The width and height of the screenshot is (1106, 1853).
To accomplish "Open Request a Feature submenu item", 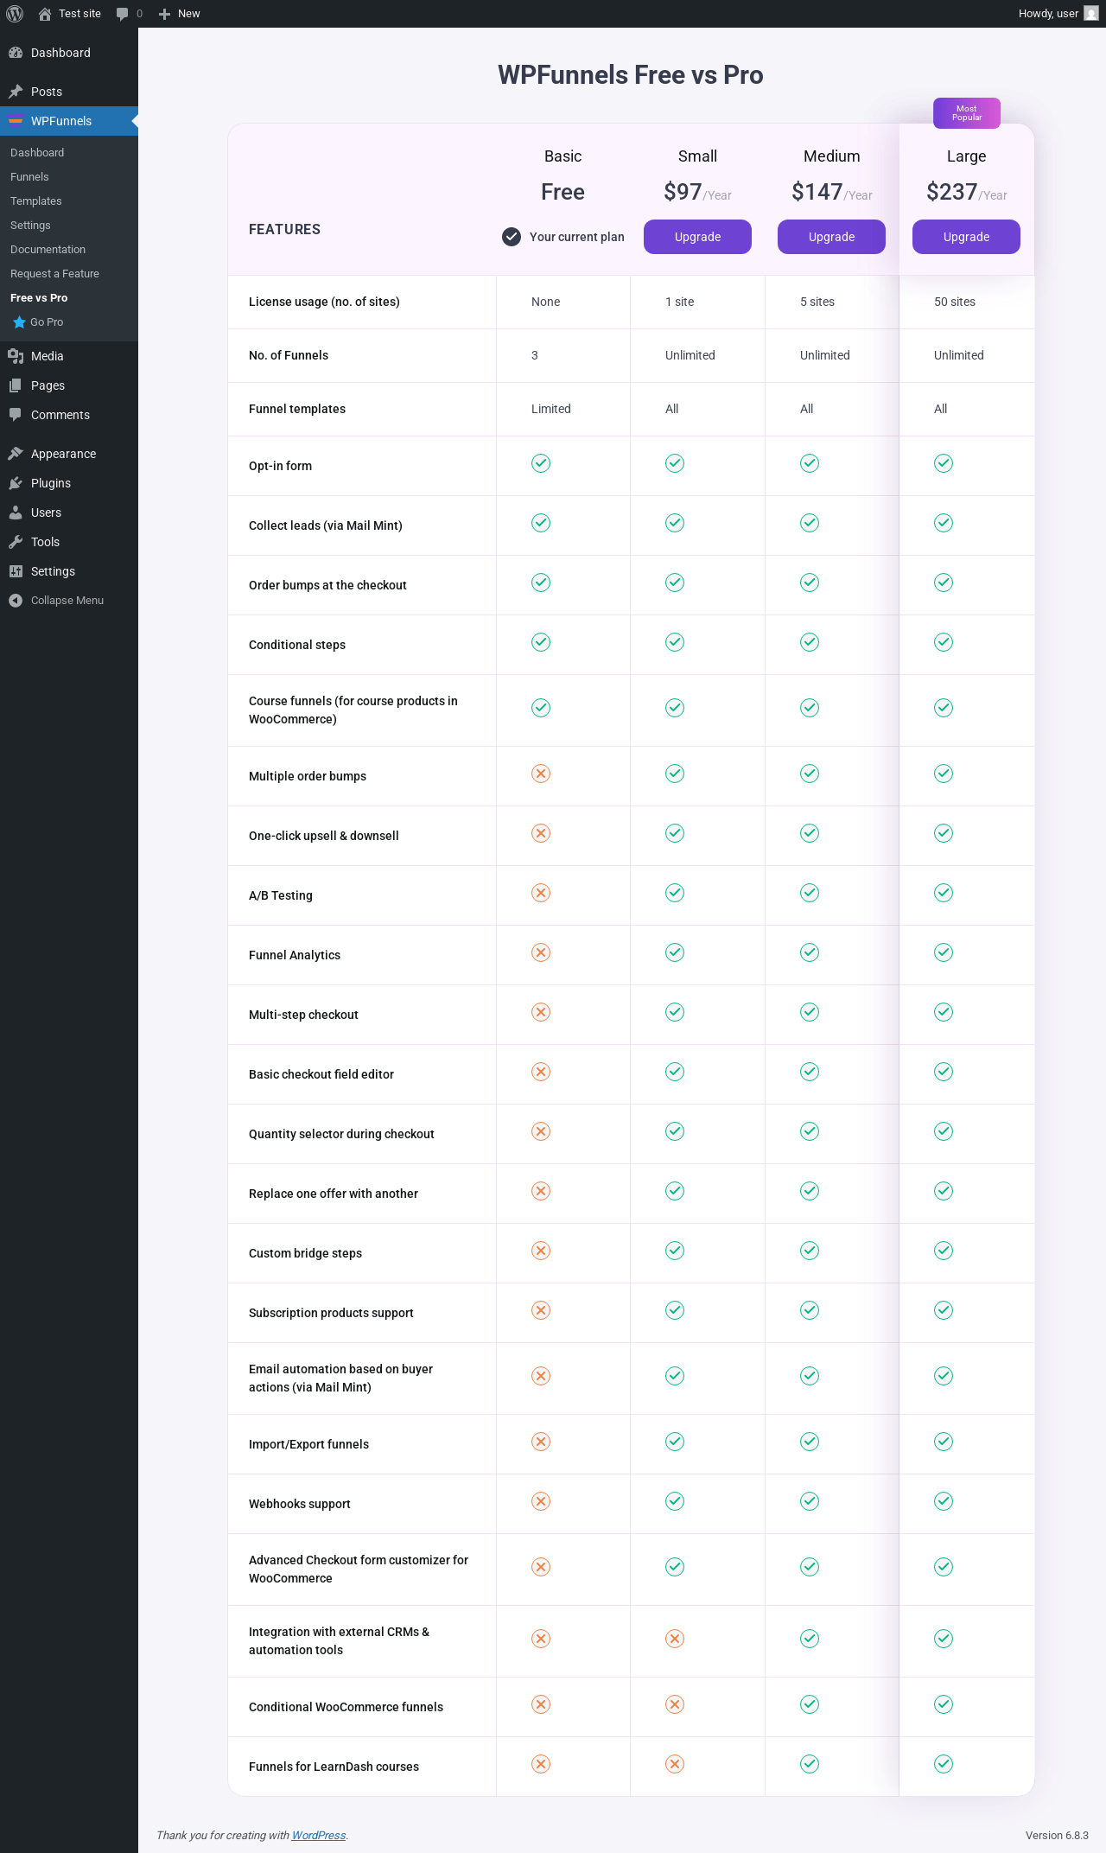I will (54, 274).
